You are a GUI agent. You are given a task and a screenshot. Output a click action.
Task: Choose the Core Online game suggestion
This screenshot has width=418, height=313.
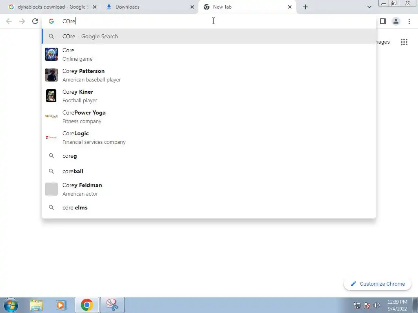click(209, 54)
